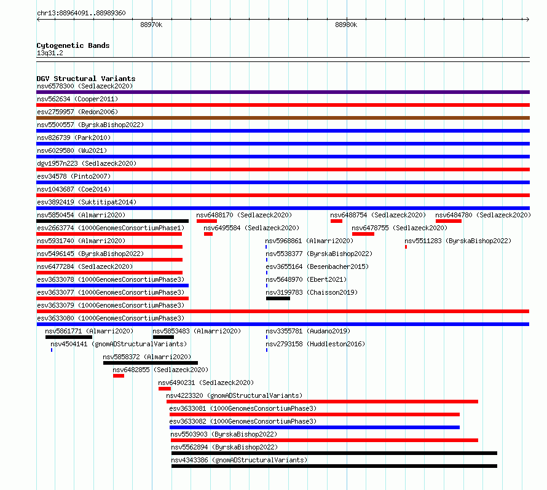
Task: Click the brown esv2759957 Redon2006 bar
Action: 283,118
